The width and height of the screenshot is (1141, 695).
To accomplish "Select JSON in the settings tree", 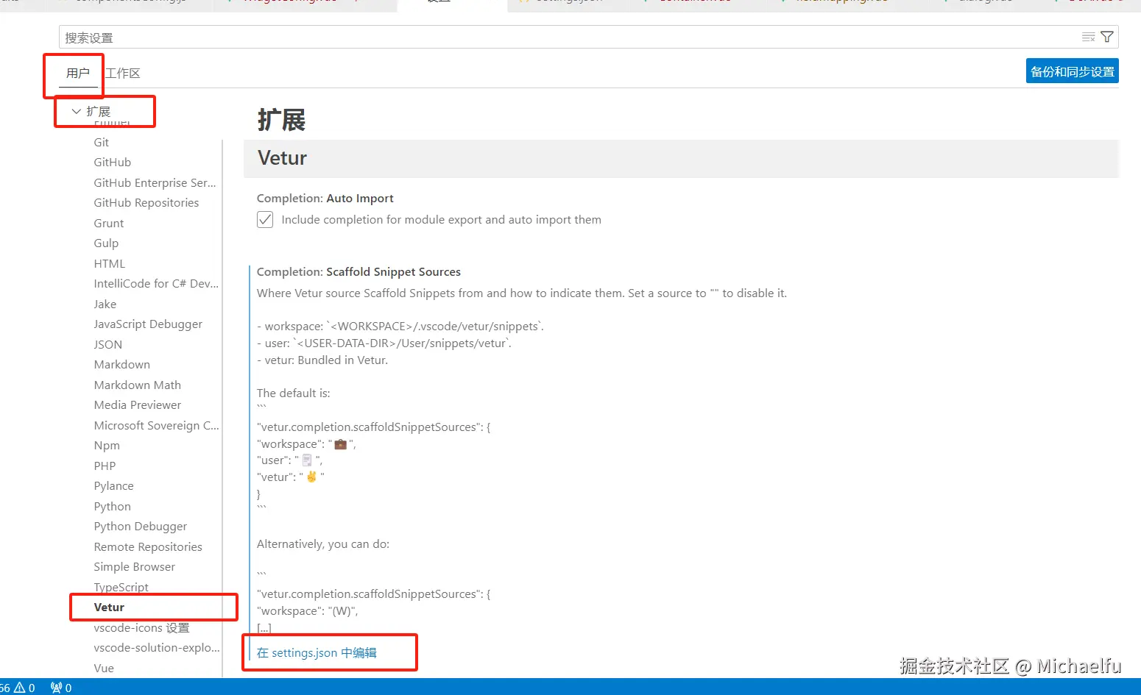I will click(108, 344).
